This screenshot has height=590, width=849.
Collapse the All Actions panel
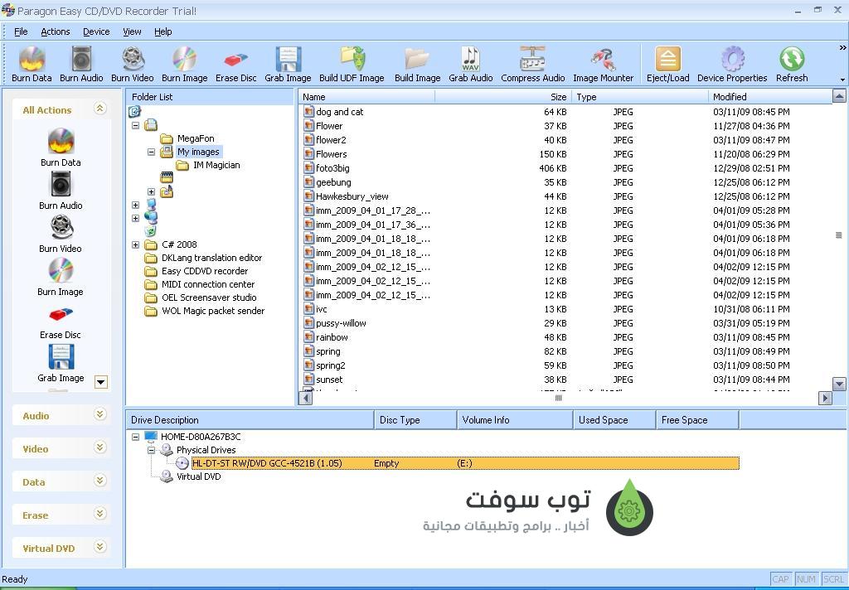tap(99, 109)
